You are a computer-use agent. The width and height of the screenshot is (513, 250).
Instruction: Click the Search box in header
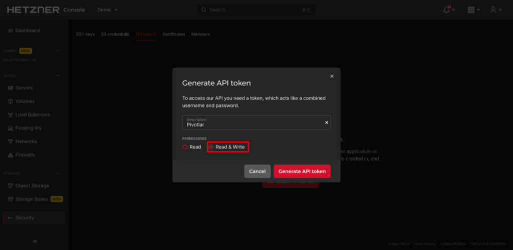[x=256, y=10]
